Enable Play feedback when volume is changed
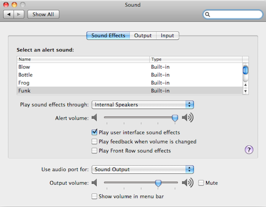 [95, 141]
